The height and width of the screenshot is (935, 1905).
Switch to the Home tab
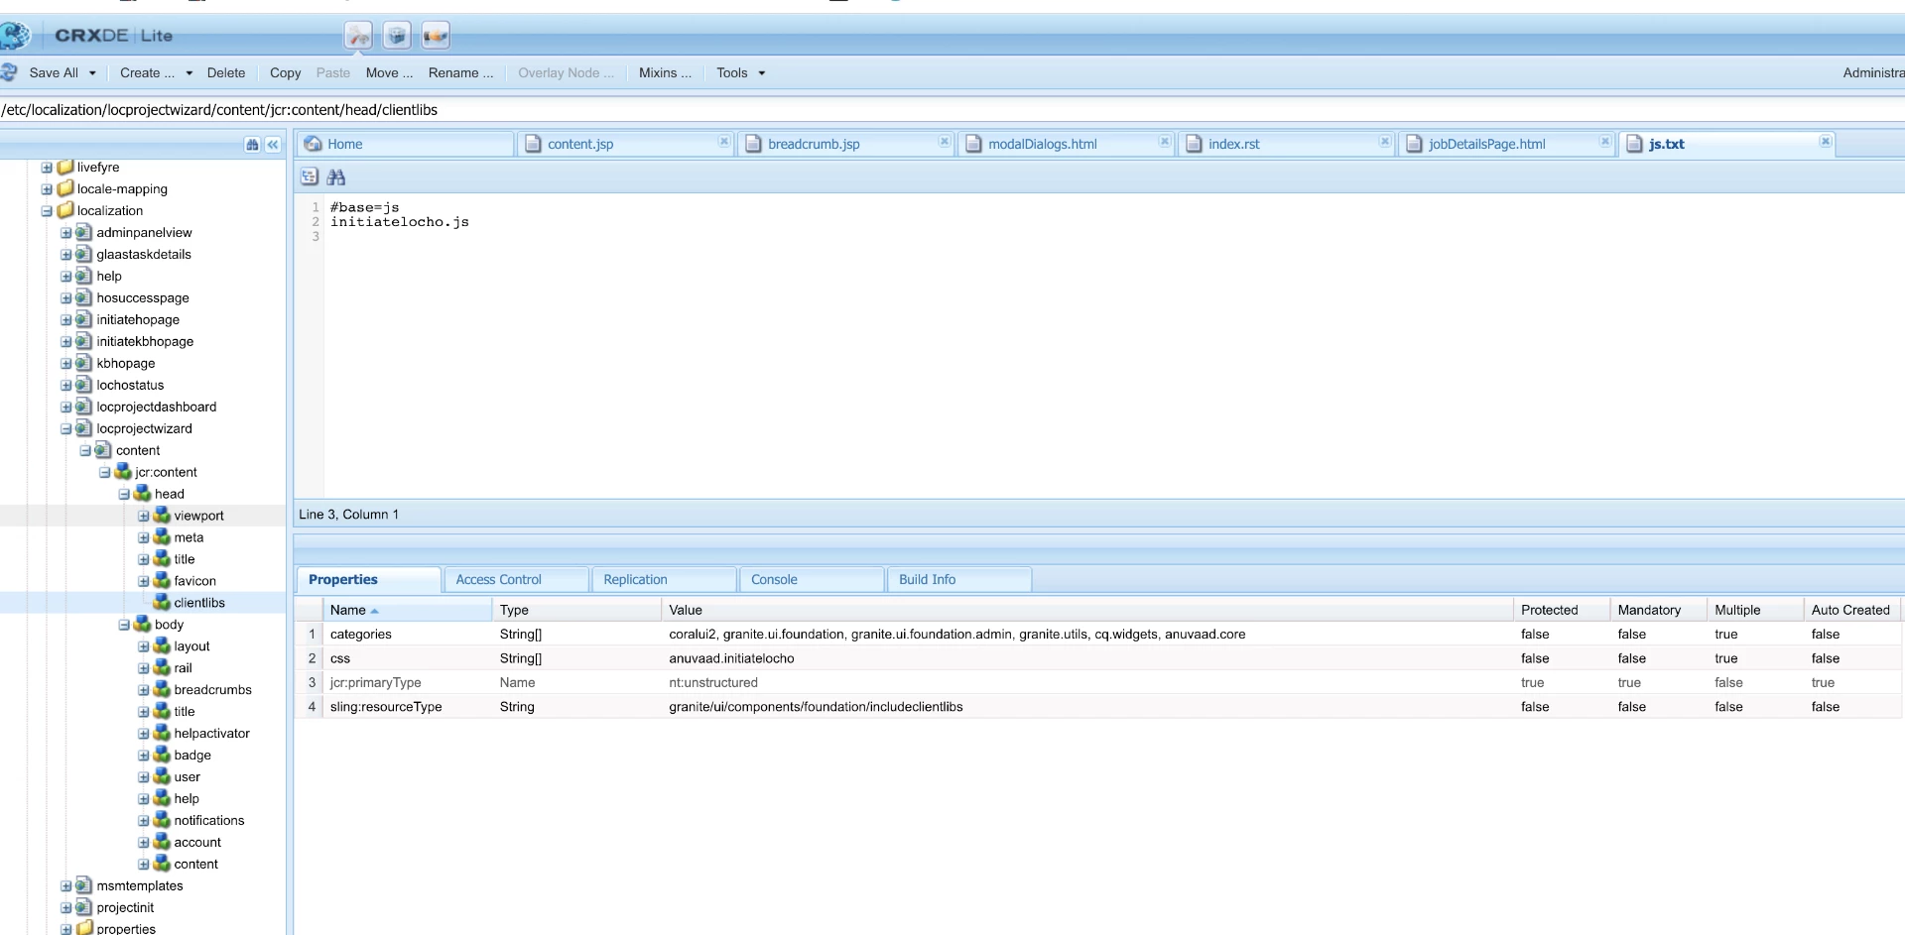pos(405,144)
